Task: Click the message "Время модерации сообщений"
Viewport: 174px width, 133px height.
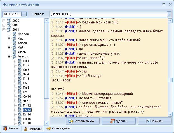Action: (107, 94)
